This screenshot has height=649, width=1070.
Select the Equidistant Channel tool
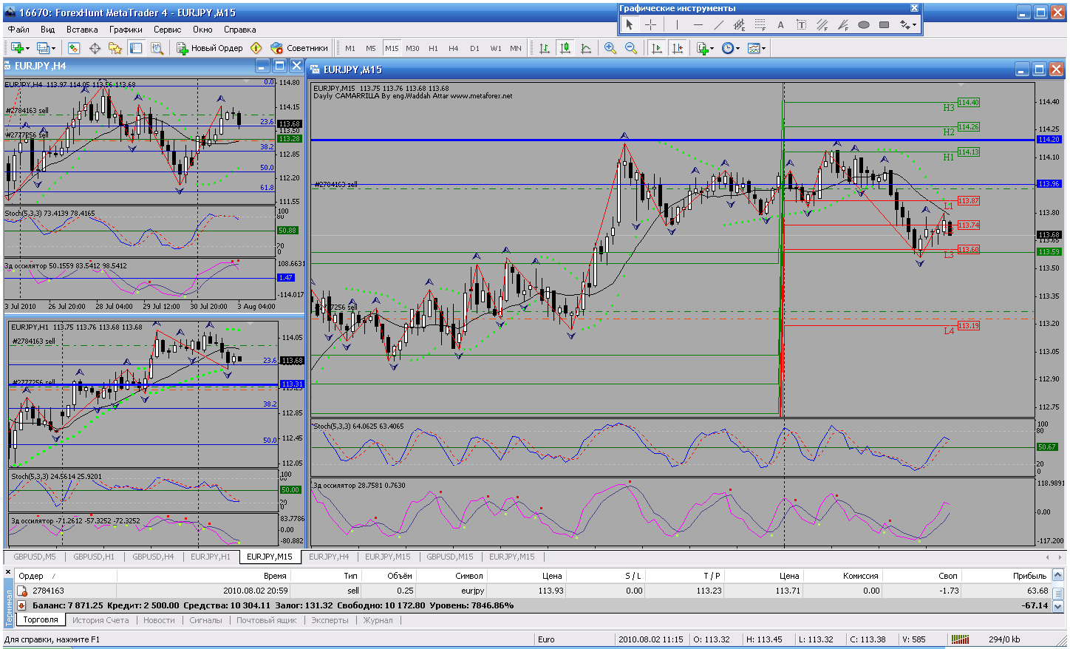point(739,24)
